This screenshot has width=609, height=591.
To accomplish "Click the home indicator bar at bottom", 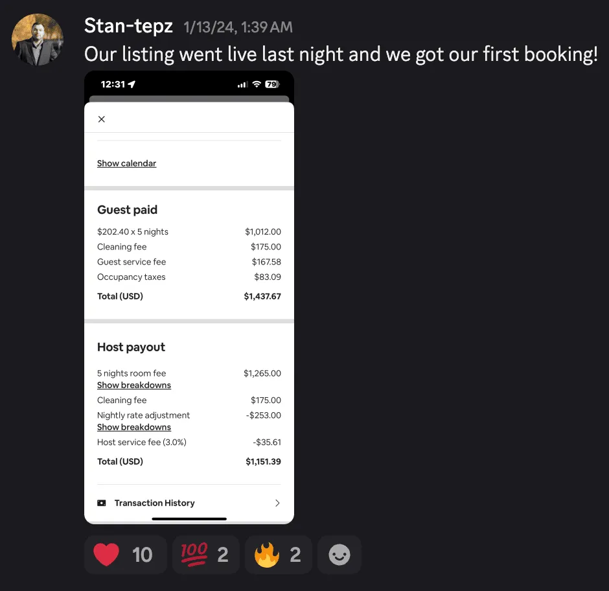I will click(189, 518).
